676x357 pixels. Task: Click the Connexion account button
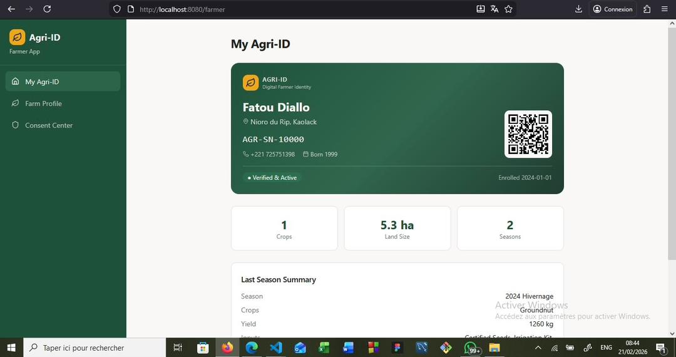[x=613, y=9]
